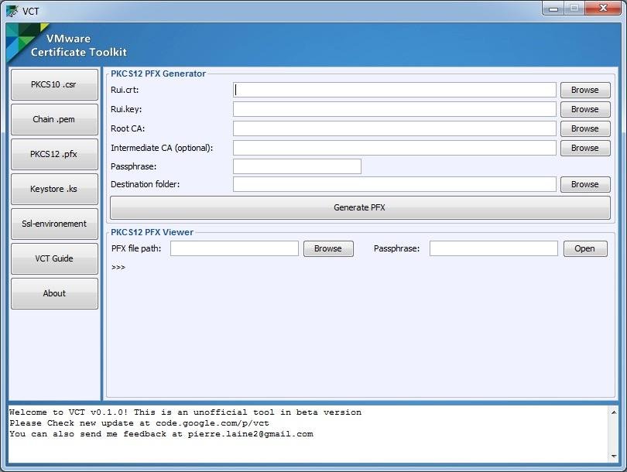The height and width of the screenshot is (472, 627).
Task: Click the PFX file path field
Action: pyautogui.click(x=235, y=248)
